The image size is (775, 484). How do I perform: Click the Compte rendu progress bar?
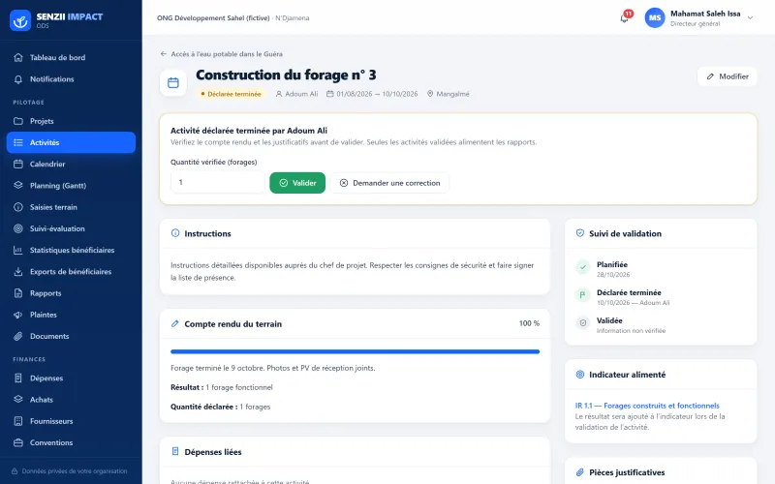pyautogui.click(x=355, y=351)
